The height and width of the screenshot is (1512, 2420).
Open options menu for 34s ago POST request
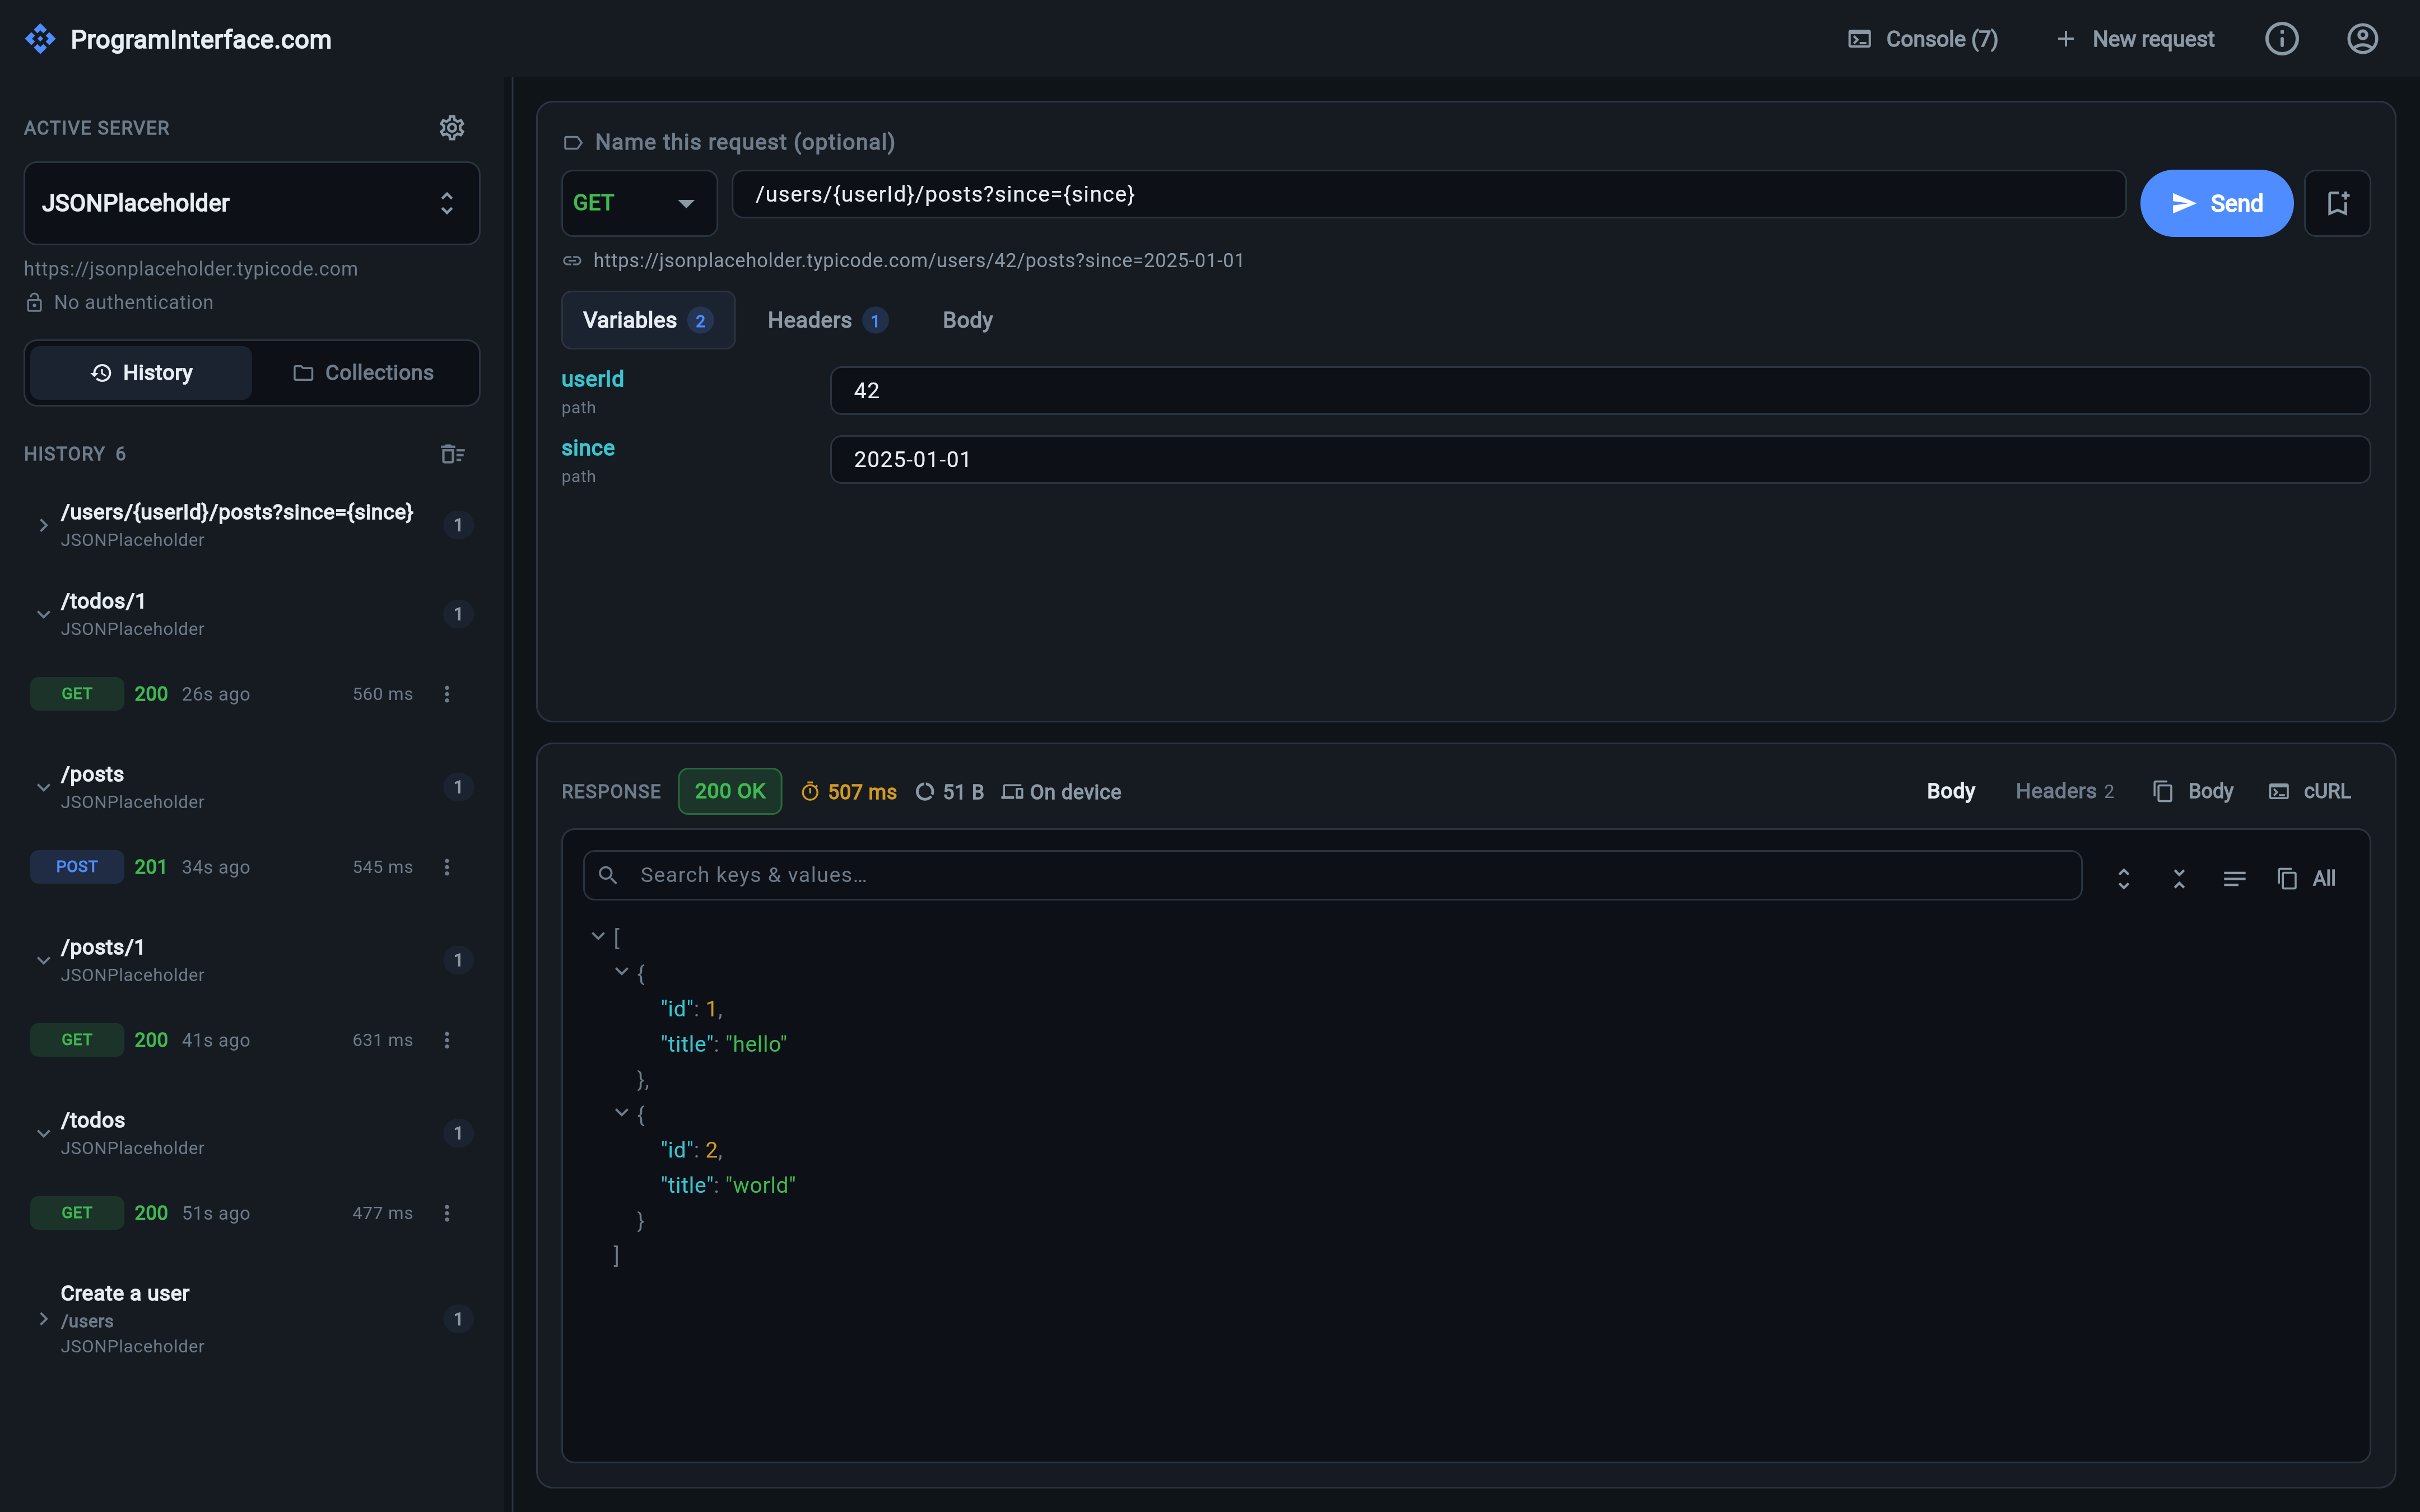(447, 867)
